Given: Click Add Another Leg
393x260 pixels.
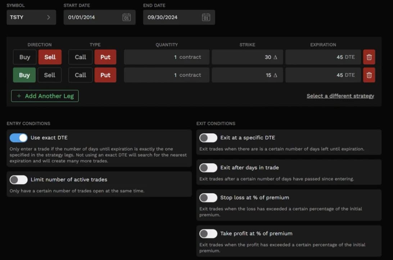Looking at the screenshot, I should [x=45, y=96].
